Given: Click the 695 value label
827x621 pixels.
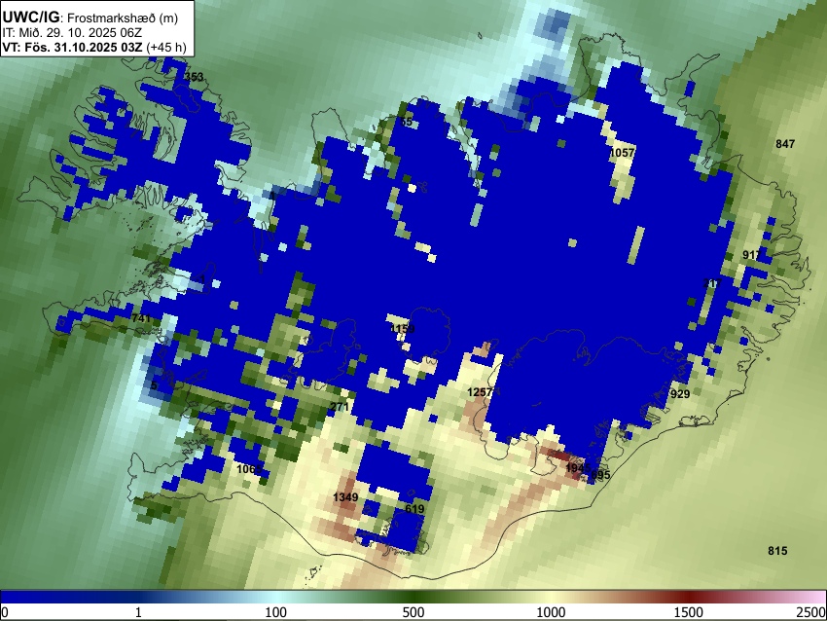Looking at the screenshot, I should click(x=600, y=474).
